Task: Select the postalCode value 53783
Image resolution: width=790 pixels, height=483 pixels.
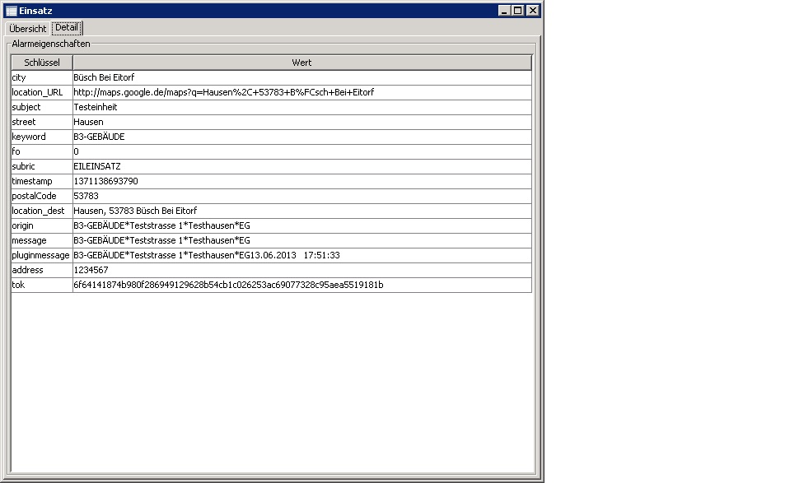Action: tap(86, 196)
